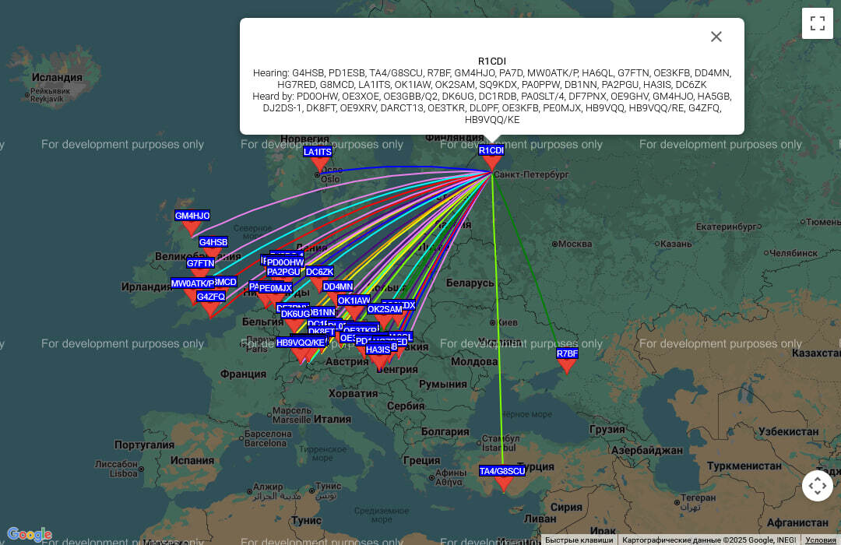Select the G4ZFQ station marker
The height and width of the screenshot is (545, 841).
[x=209, y=310]
